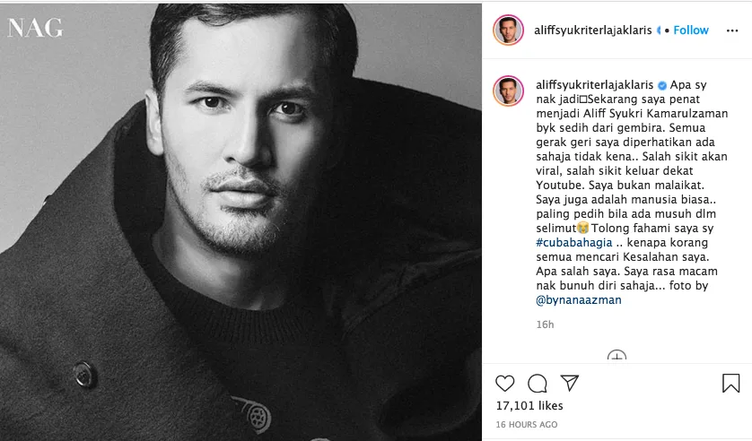
Task: Open the #cubabahagia hashtag
Action: point(574,242)
